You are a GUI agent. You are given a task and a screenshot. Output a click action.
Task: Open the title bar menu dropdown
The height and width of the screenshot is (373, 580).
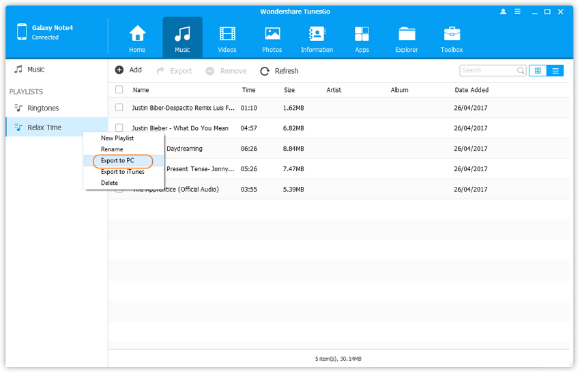519,12
